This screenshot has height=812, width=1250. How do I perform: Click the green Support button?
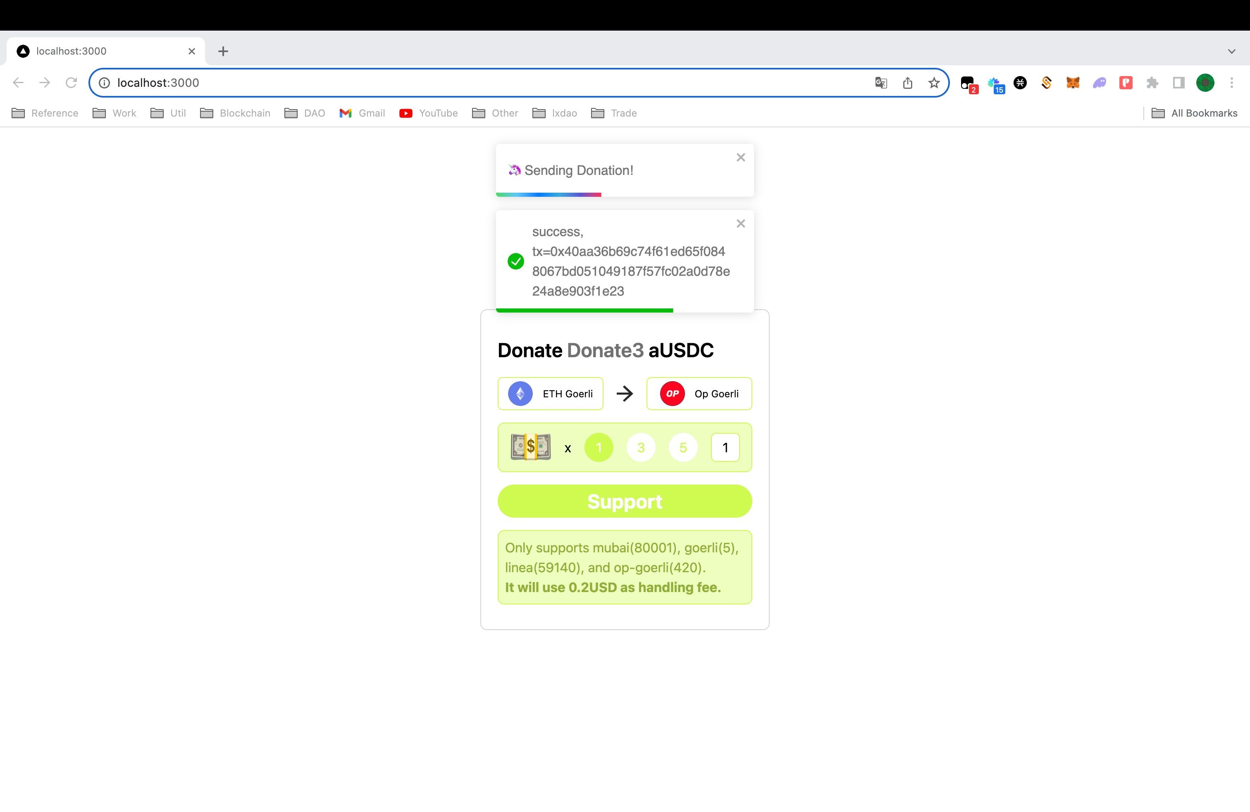pyautogui.click(x=625, y=500)
